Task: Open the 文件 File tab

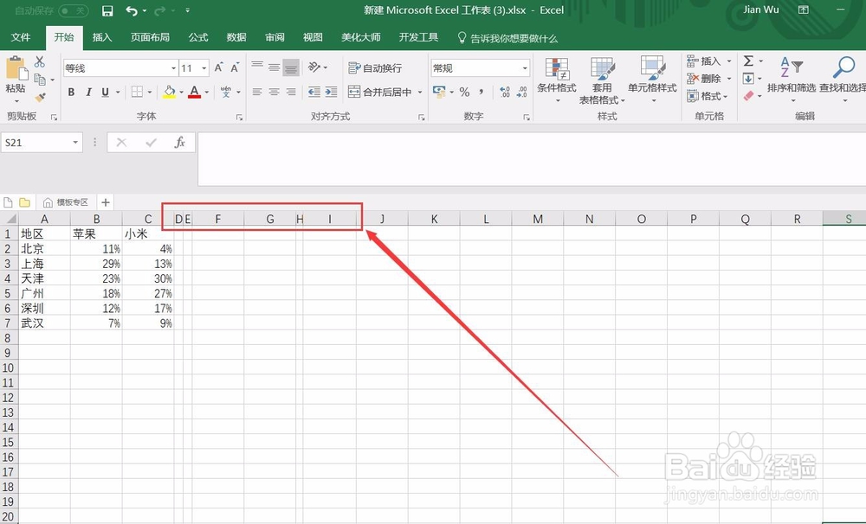Action: (21, 37)
